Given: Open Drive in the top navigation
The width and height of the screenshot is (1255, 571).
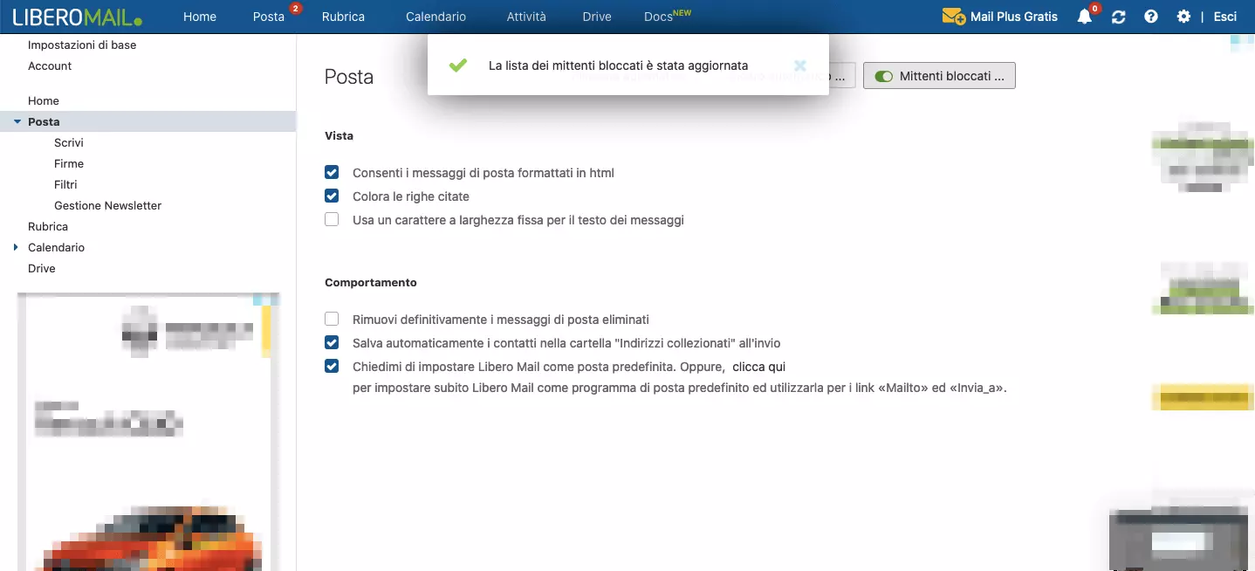Looking at the screenshot, I should (597, 17).
